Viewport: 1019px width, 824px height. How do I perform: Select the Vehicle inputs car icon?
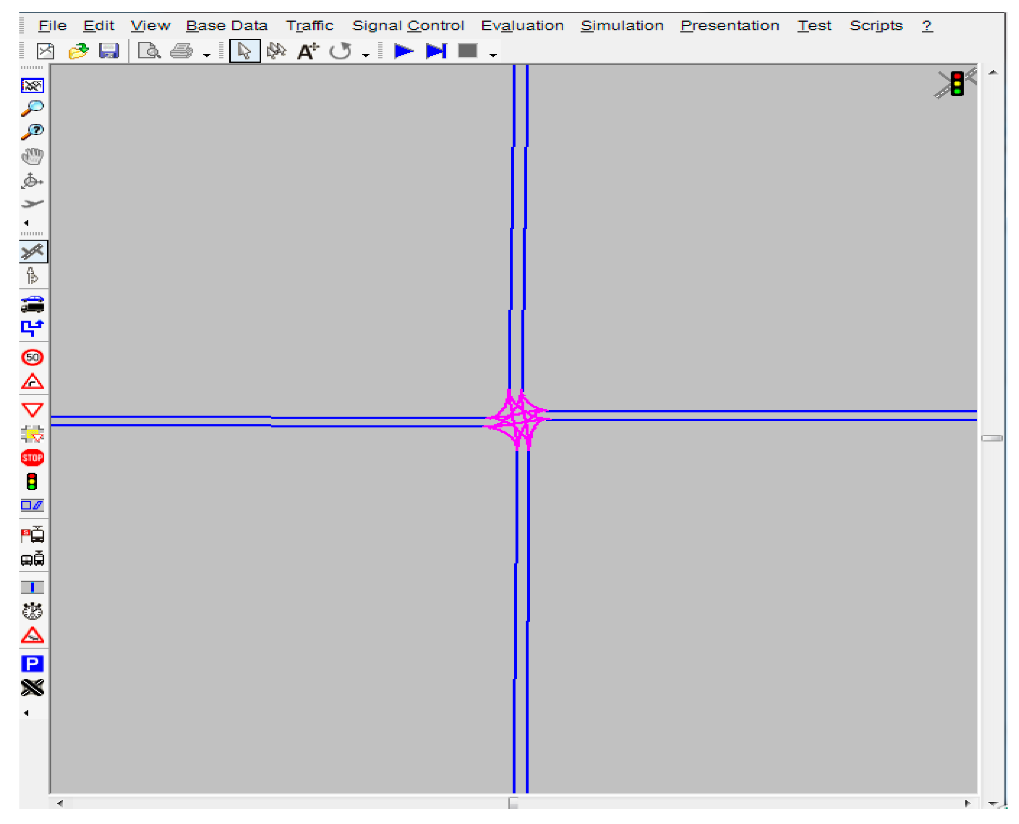pos(32,304)
